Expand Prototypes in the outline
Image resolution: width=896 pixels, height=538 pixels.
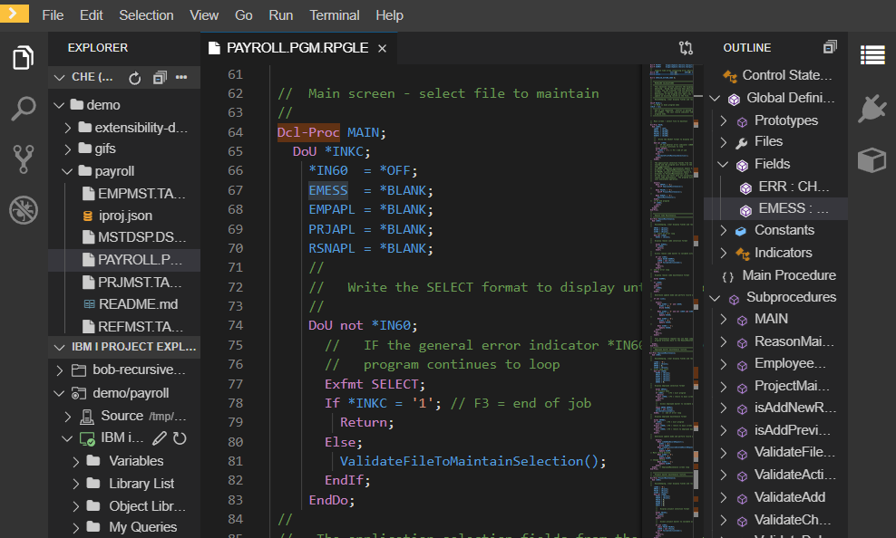(724, 120)
